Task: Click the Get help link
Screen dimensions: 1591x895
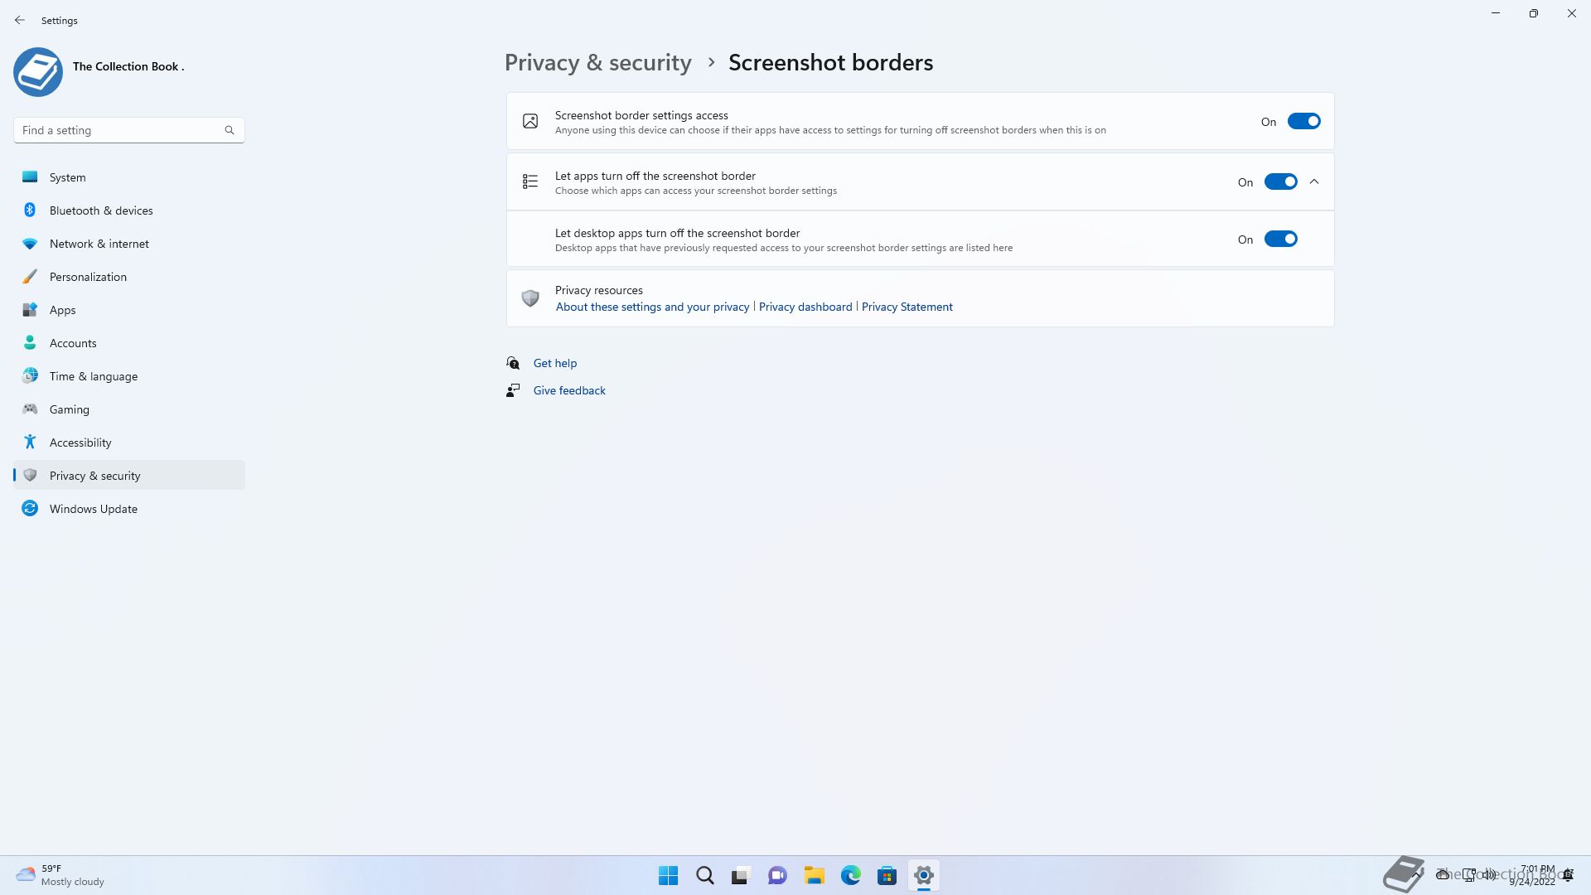Action: [554, 363]
